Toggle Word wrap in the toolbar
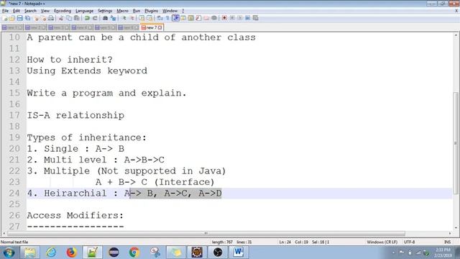 click(x=160, y=18)
